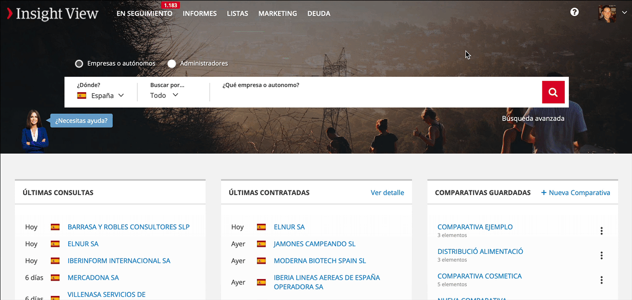This screenshot has height=300, width=632.
Task: Open options for COMPARATIVA EJEMPLO
Action: [x=601, y=231]
